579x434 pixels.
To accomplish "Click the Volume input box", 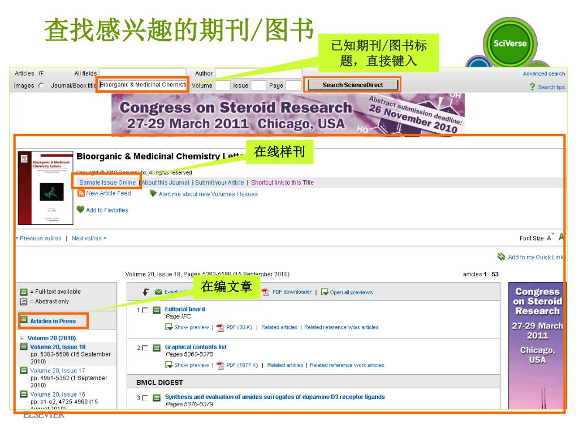I will 223,85.
